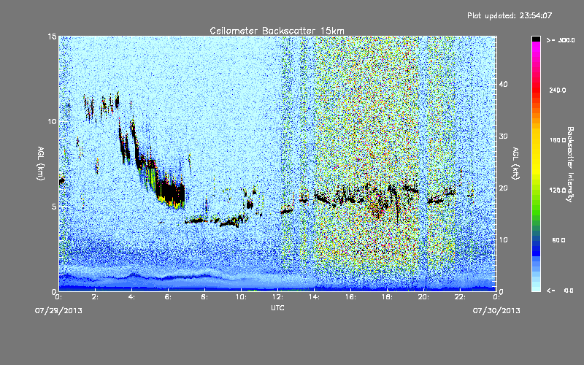Click the '6:' hour tick on the x-axis
Image resolution: width=584 pixels, height=365 pixels.
pyautogui.click(x=169, y=297)
